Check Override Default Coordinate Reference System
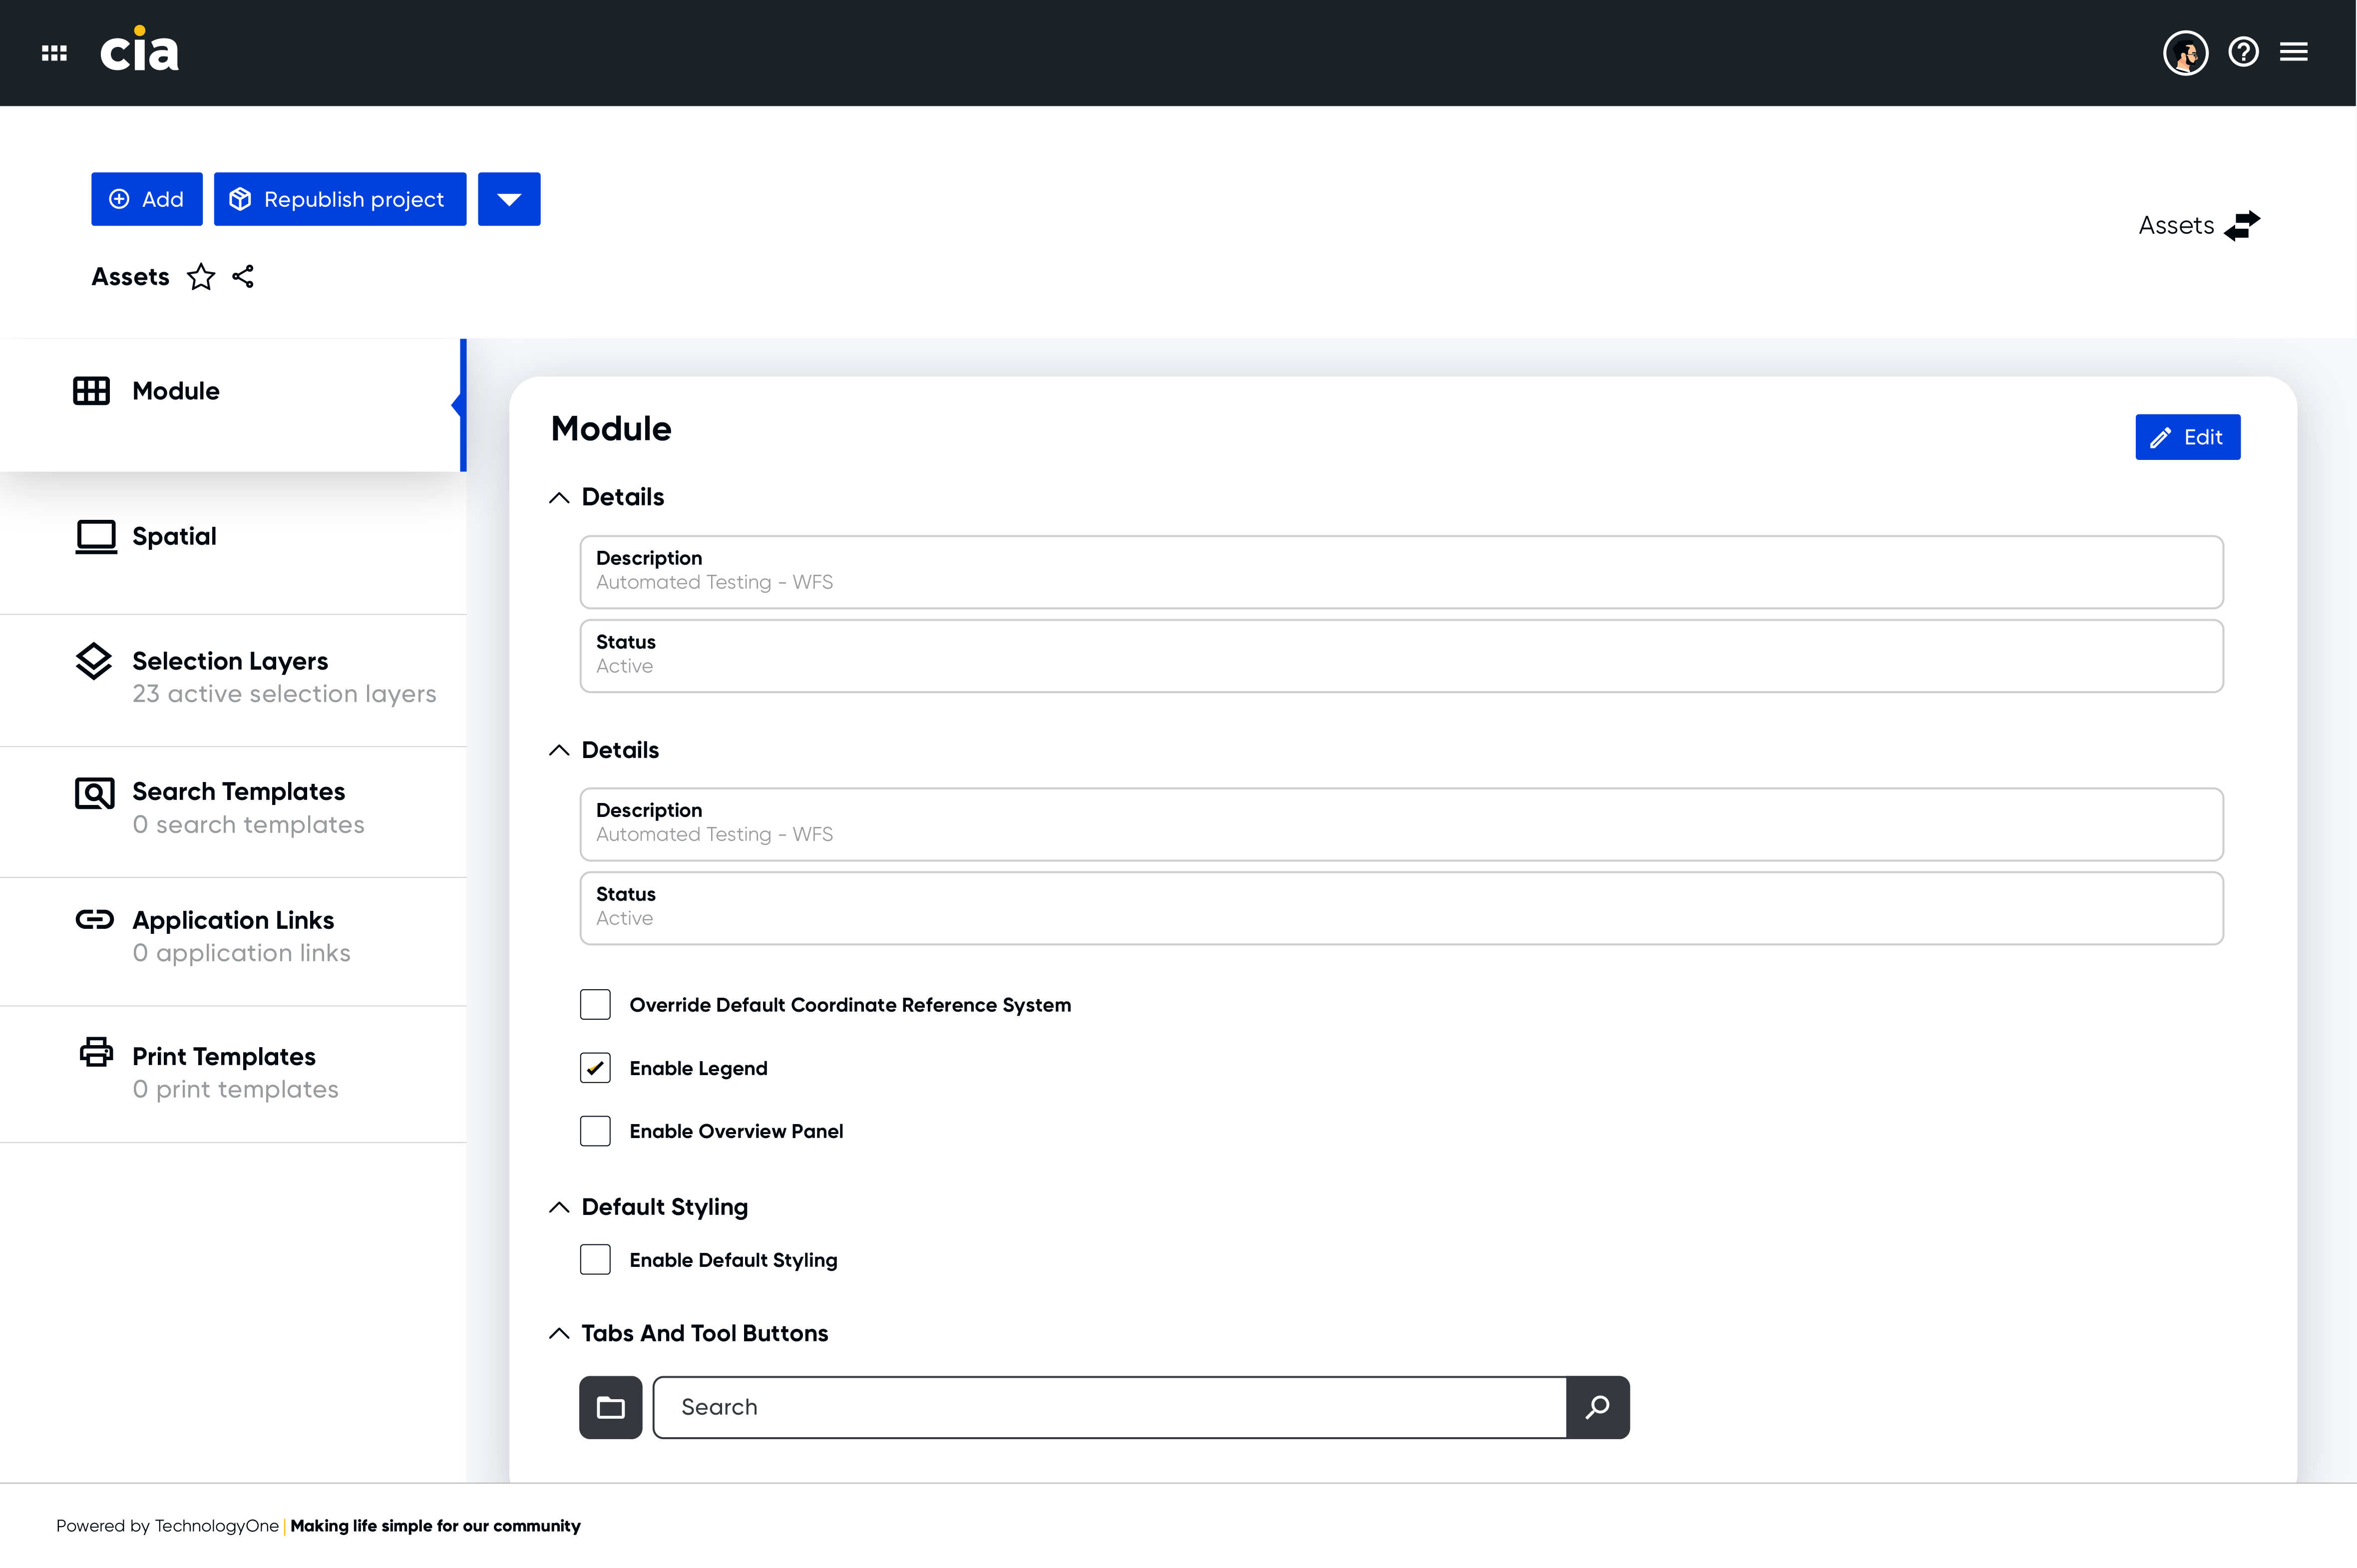Screen dimensions: 2357x1568 point(595,1004)
